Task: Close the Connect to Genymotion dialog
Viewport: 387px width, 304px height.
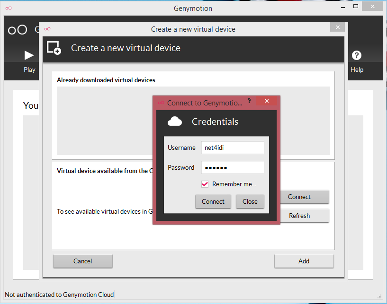Action: point(267,101)
